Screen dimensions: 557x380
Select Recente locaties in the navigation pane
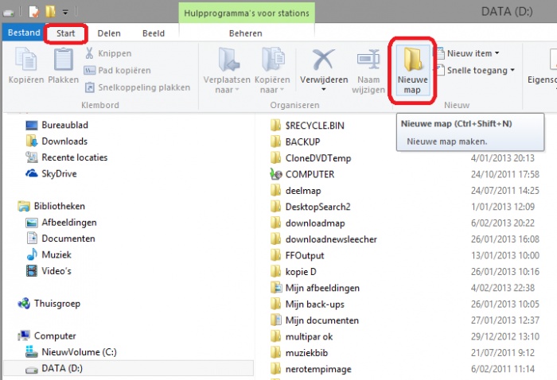(66, 157)
